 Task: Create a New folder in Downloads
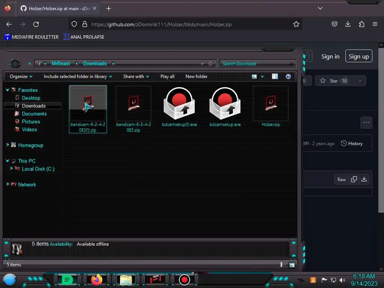point(196,76)
